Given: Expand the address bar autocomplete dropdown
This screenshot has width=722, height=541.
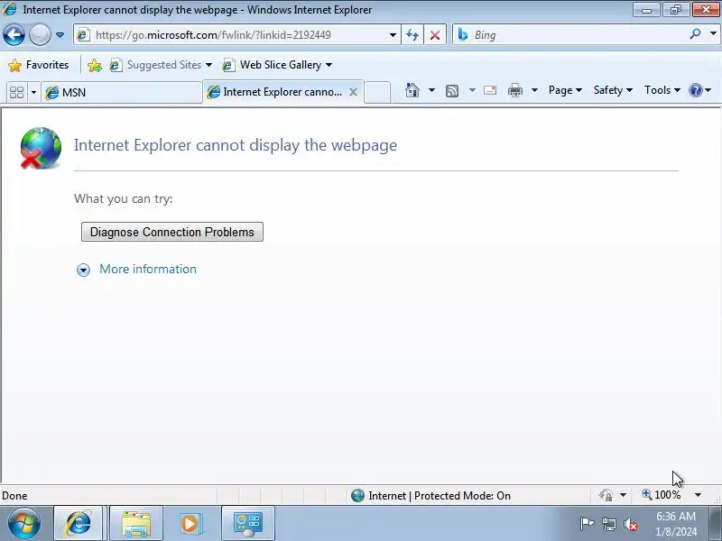Looking at the screenshot, I should click(393, 35).
